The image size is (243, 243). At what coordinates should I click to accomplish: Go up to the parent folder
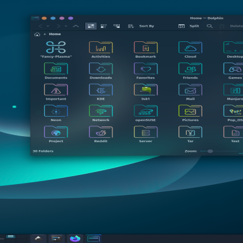pyautogui.click(x=76, y=26)
